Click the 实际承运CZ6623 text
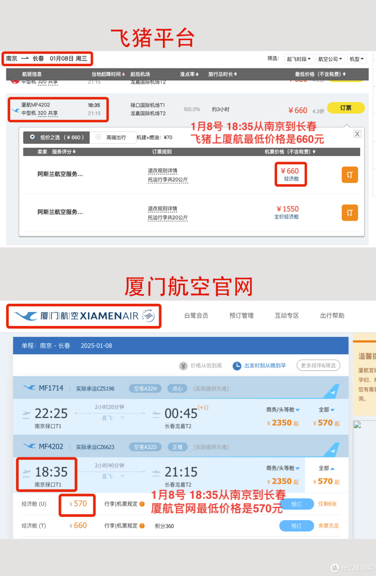The image size is (376, 576). point(95,447)
